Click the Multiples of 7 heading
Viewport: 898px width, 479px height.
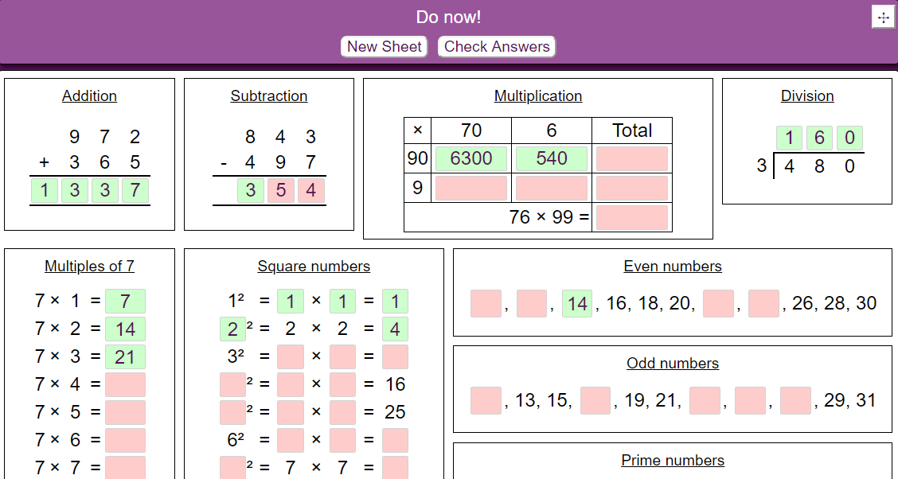tap(89, 266)
